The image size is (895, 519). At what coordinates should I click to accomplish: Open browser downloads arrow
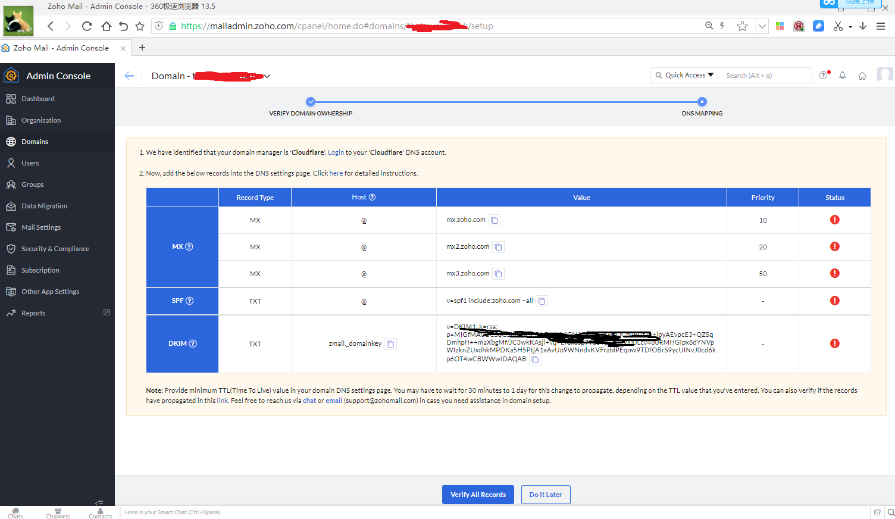click(863, 26)
